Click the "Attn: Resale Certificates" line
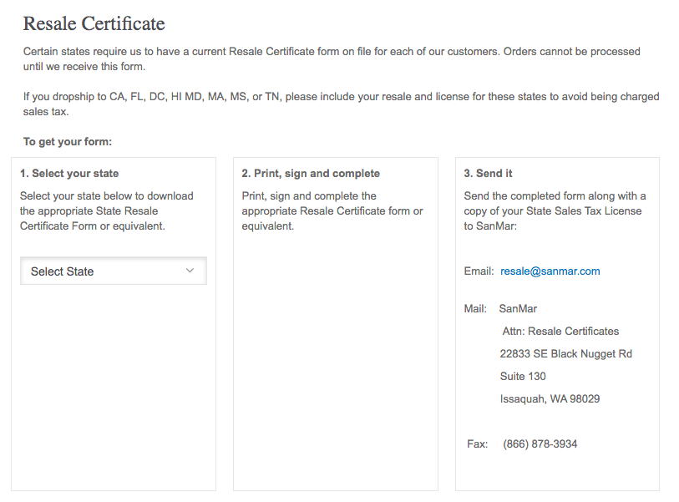679x502 pixels. pos(560,331)
